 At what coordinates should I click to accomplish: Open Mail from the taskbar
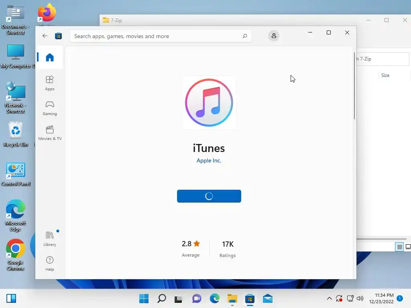(x=268, y=298)
